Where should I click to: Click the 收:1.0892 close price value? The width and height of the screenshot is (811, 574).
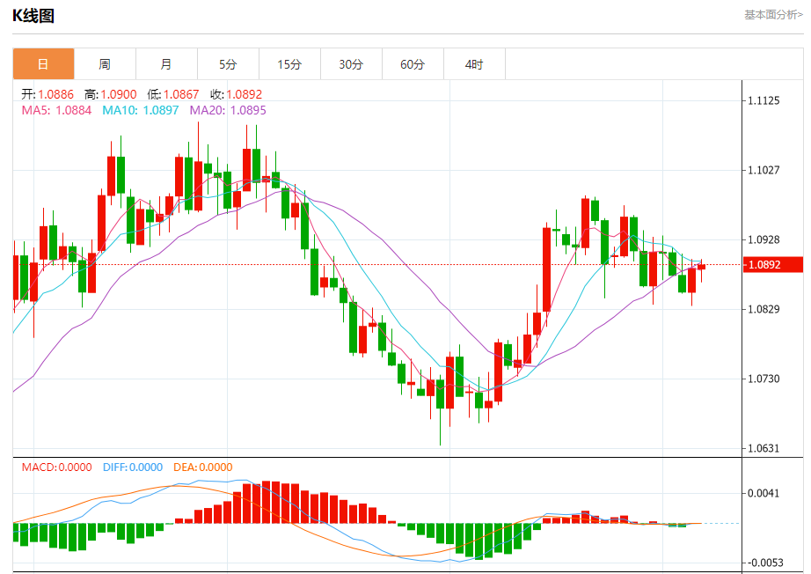click(x=237, y=94)
